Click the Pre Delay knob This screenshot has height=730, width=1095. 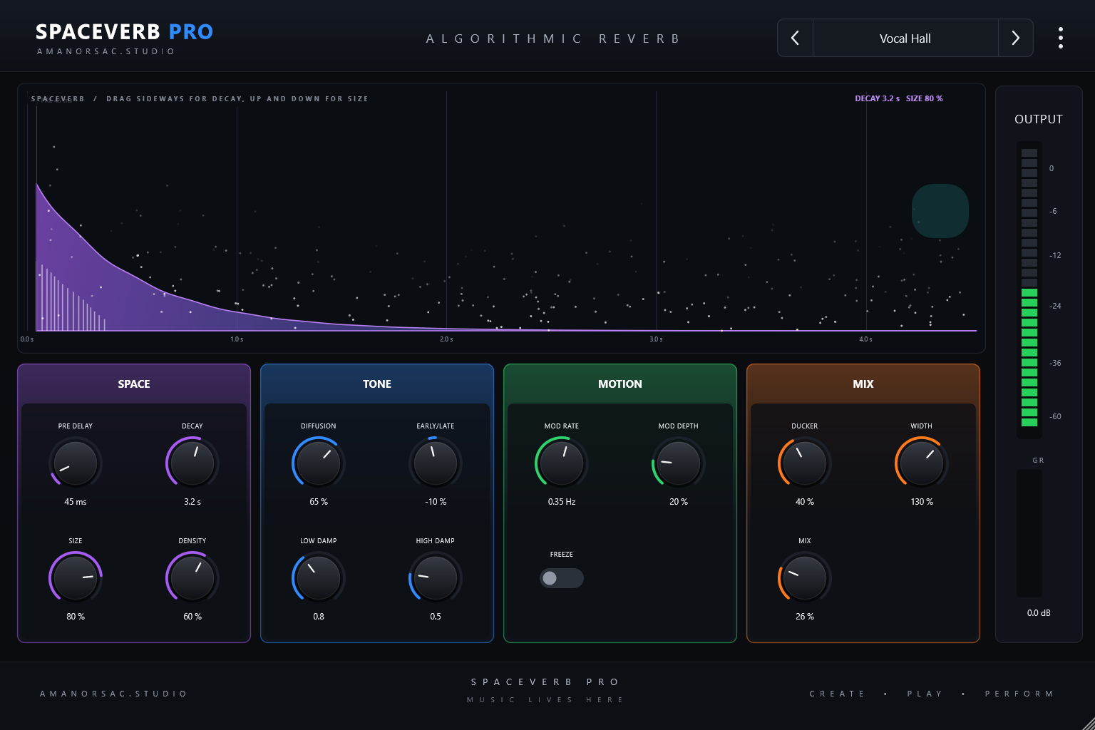[76, 463]
